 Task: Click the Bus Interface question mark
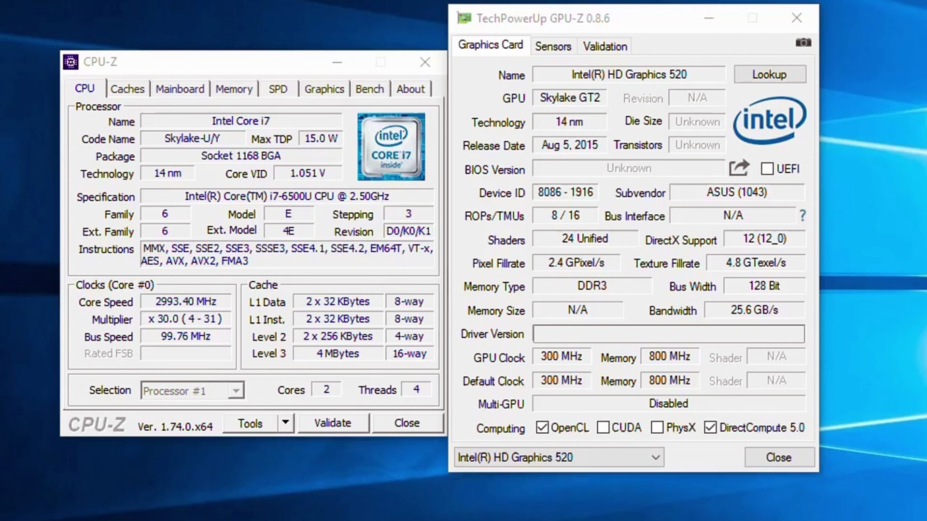(x=802, y=216)
